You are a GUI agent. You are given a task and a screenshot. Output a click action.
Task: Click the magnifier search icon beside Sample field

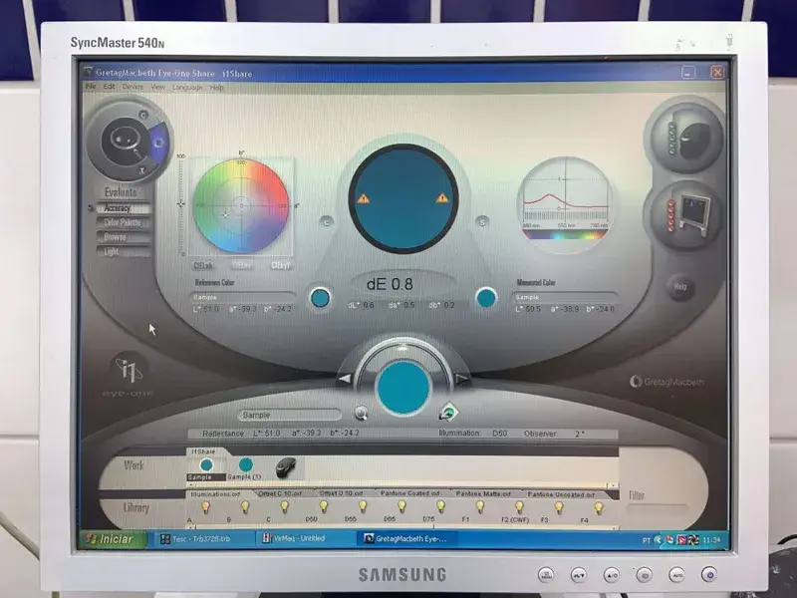pos(361,414)
